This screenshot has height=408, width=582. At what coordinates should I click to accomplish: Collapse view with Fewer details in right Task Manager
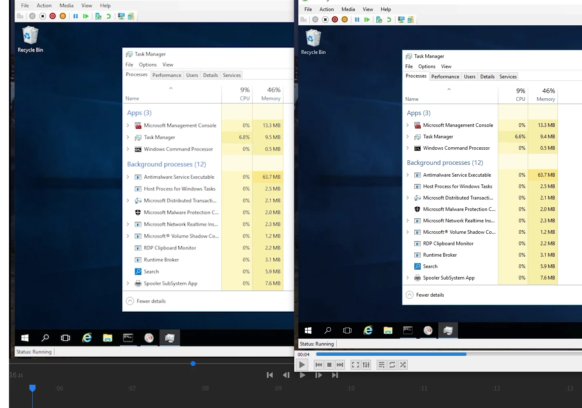425,295
